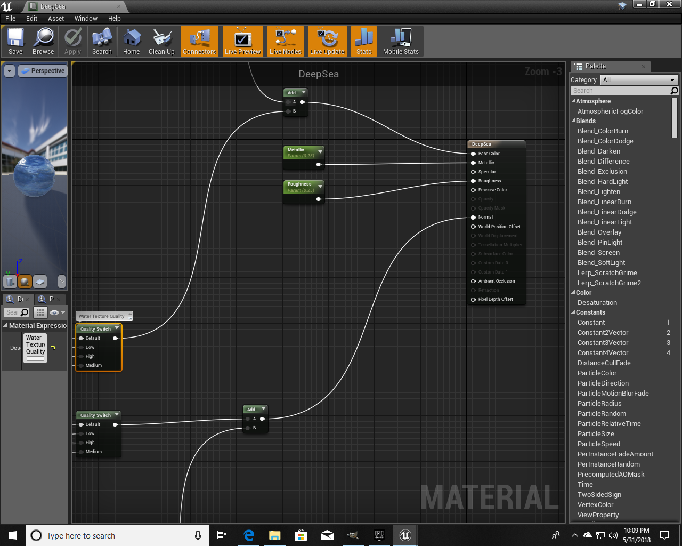Toggle Live Preview in the toolbar
This screenshot has width=682, height=546.
point(242,41)
